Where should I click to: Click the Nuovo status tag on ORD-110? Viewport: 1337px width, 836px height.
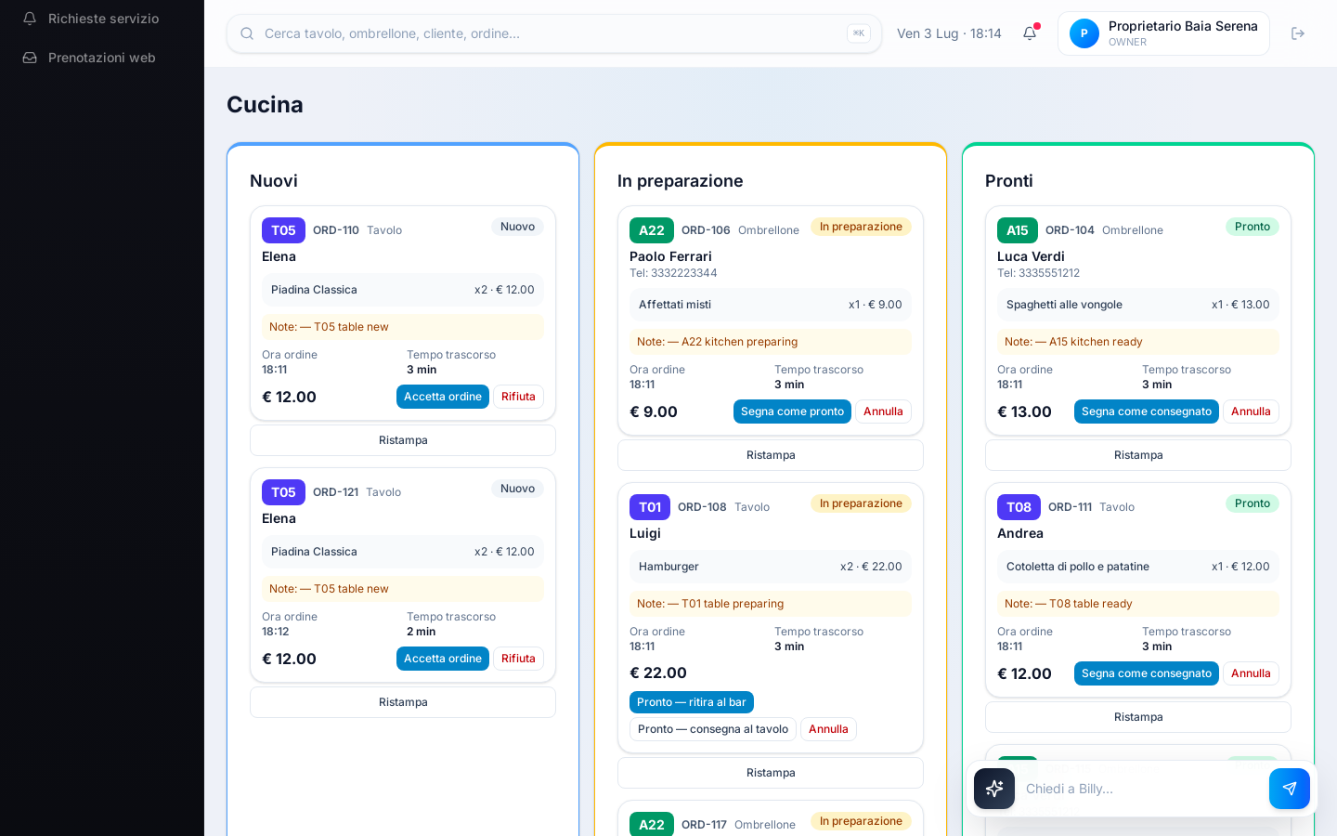coord(517,227)
